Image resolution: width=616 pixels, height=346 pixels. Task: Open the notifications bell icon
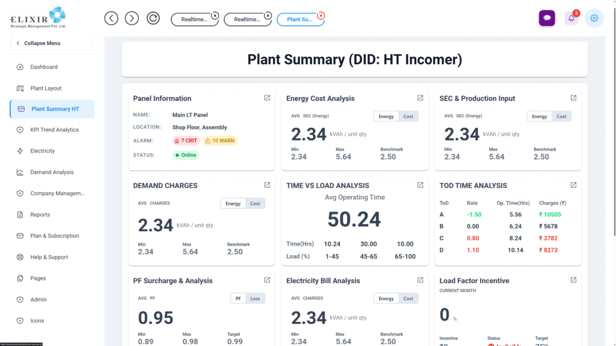571,18
